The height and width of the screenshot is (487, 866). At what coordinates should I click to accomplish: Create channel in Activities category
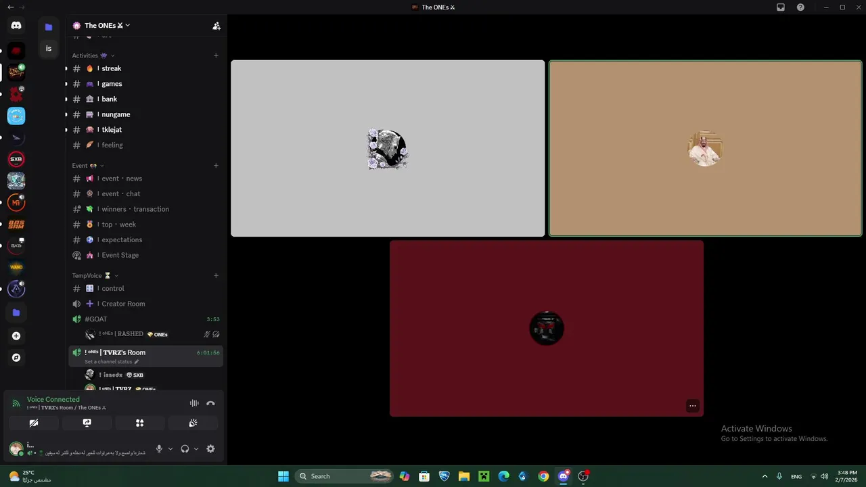click(216, 55)
